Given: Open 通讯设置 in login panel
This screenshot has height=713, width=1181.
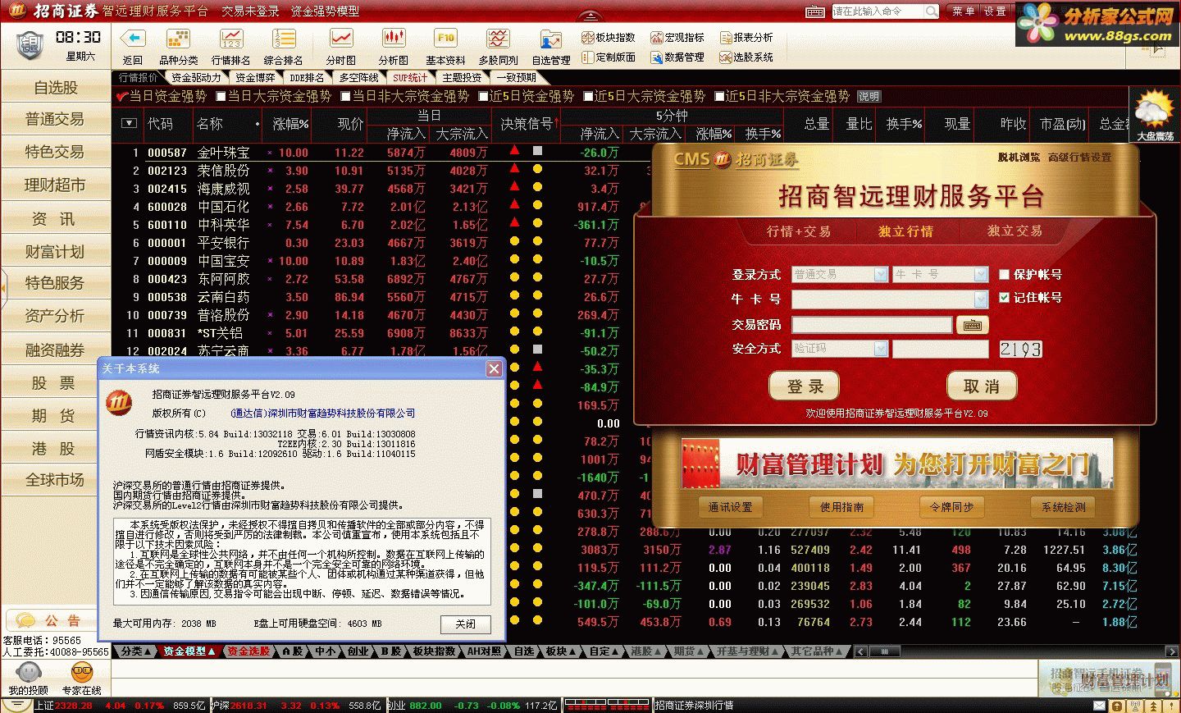Looking at the screenshot, I should (730, 507).
